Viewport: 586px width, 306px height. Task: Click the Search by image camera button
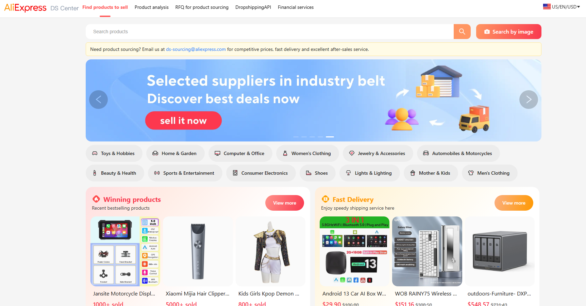(508, 32)
